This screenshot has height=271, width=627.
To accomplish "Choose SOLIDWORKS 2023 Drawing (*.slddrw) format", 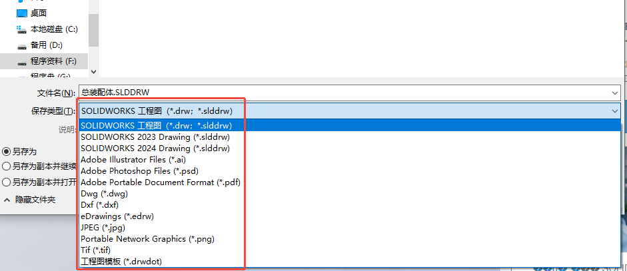I will coord(155,136).
